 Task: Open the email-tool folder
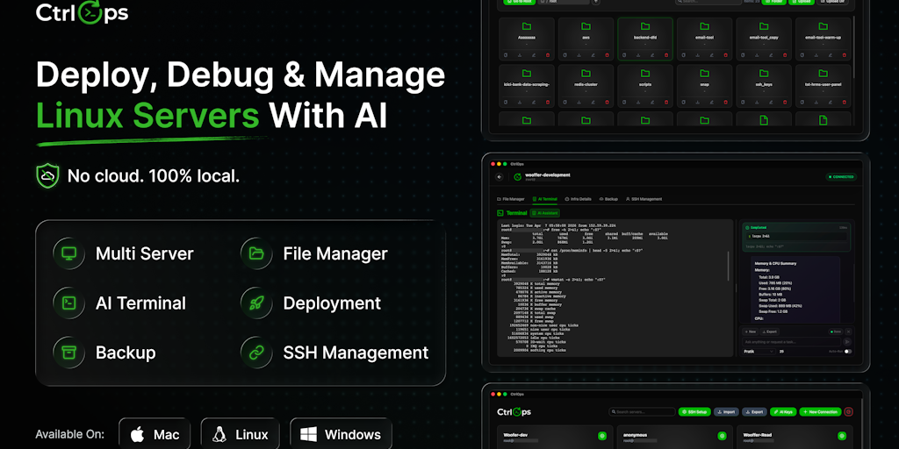click(705, 39)
